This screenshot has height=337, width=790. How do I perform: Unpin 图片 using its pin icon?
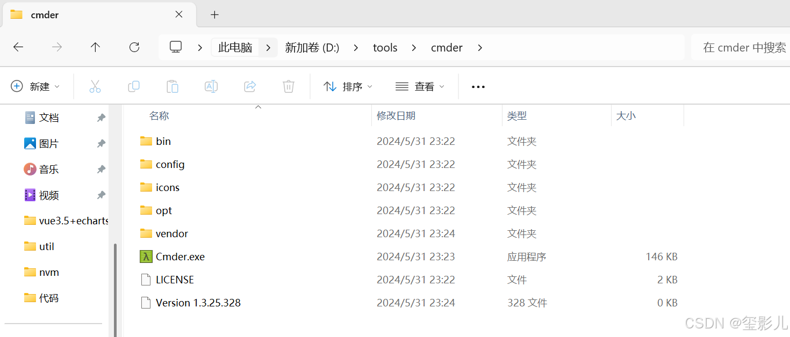101,143
